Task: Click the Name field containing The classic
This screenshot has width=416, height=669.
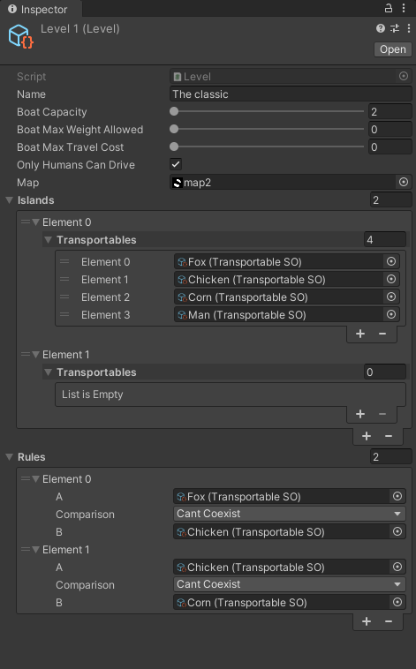Action: 291,94
